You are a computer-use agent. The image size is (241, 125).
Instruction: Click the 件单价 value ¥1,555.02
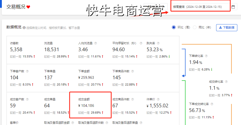[157, 106]
